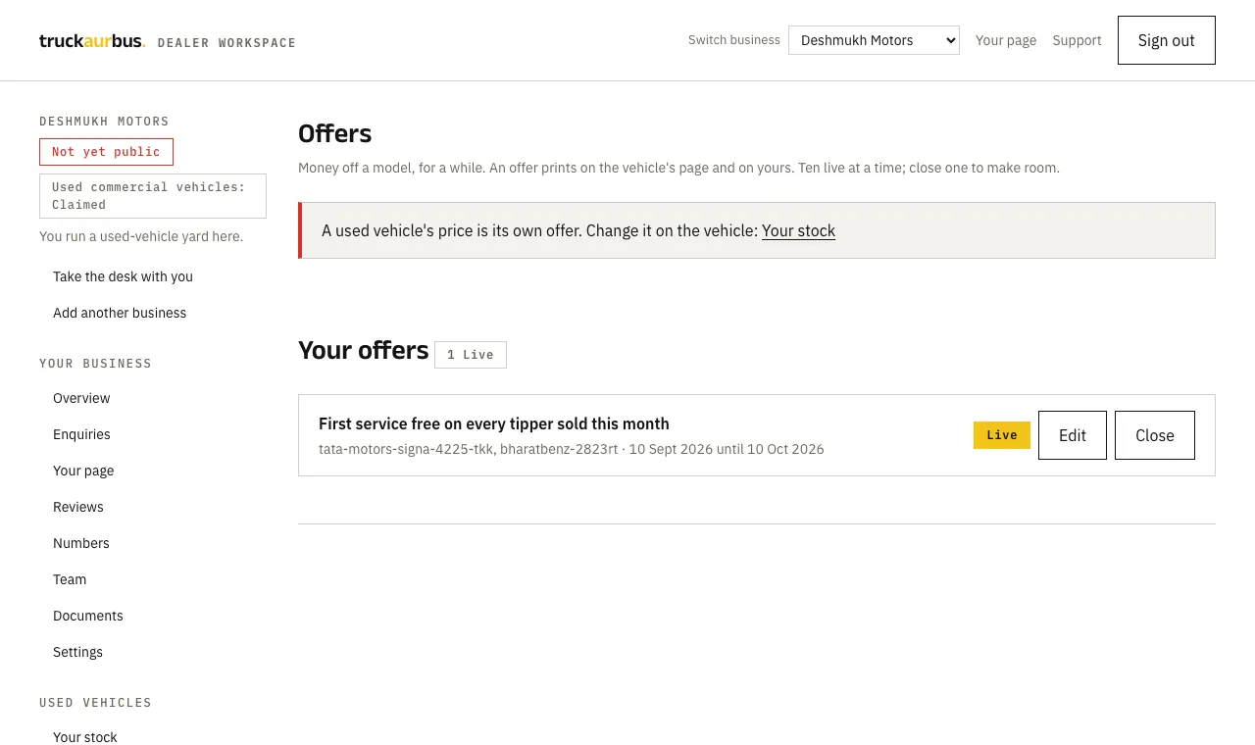Click the offer models and dates line

(x=572, y=449)
